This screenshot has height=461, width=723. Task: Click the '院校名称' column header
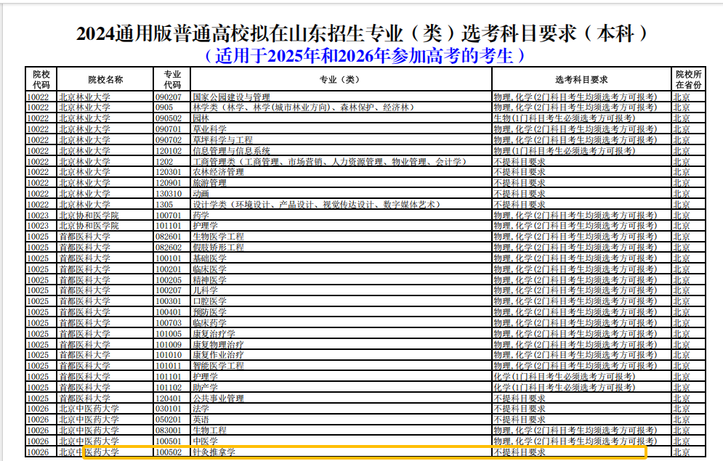105,80
